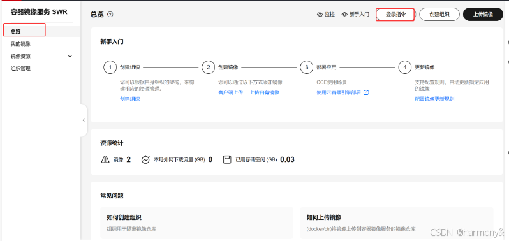The width and height of the screenshot is (509, 241).
Task: Click the 本月外网下载流量 traffic icon
Action: [x=145, y=159]
